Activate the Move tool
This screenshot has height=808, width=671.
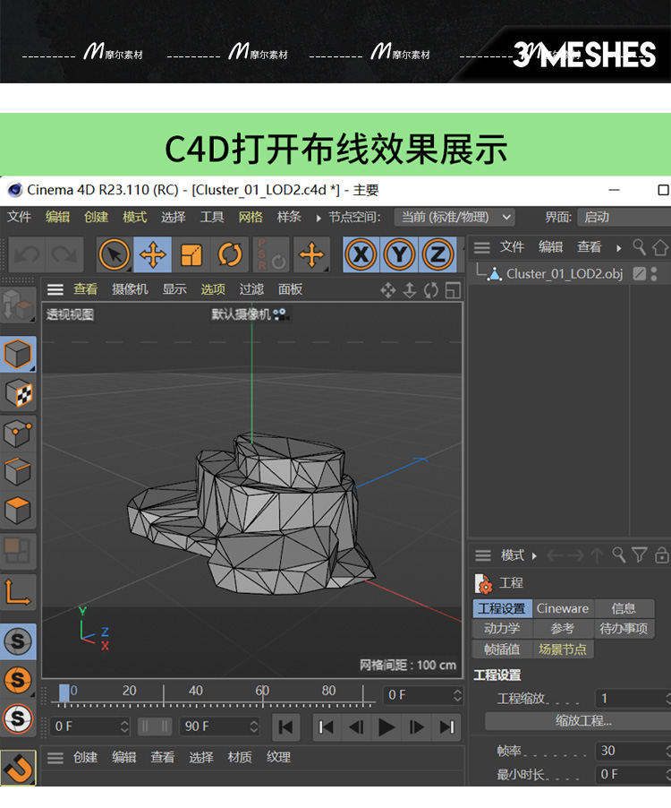(x=153, y=255)
